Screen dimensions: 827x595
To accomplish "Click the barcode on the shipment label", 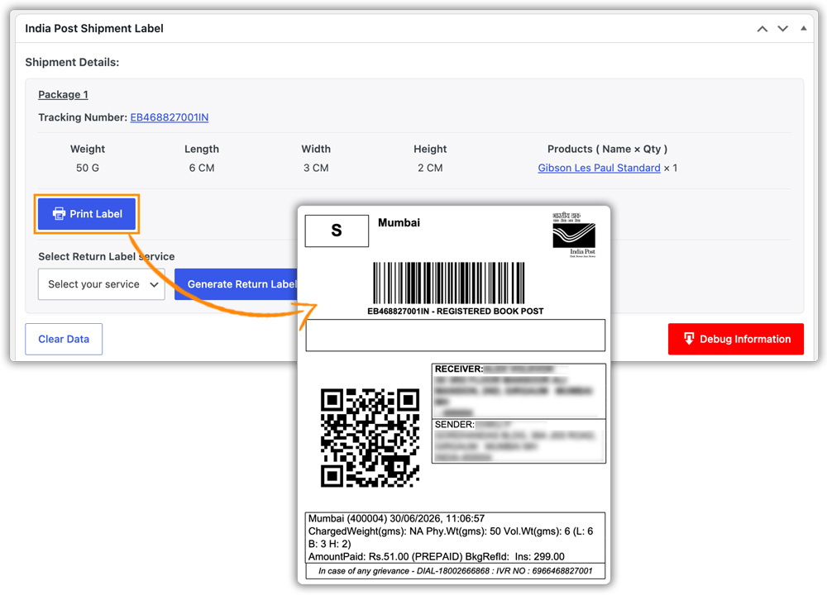I will point(449,283).
